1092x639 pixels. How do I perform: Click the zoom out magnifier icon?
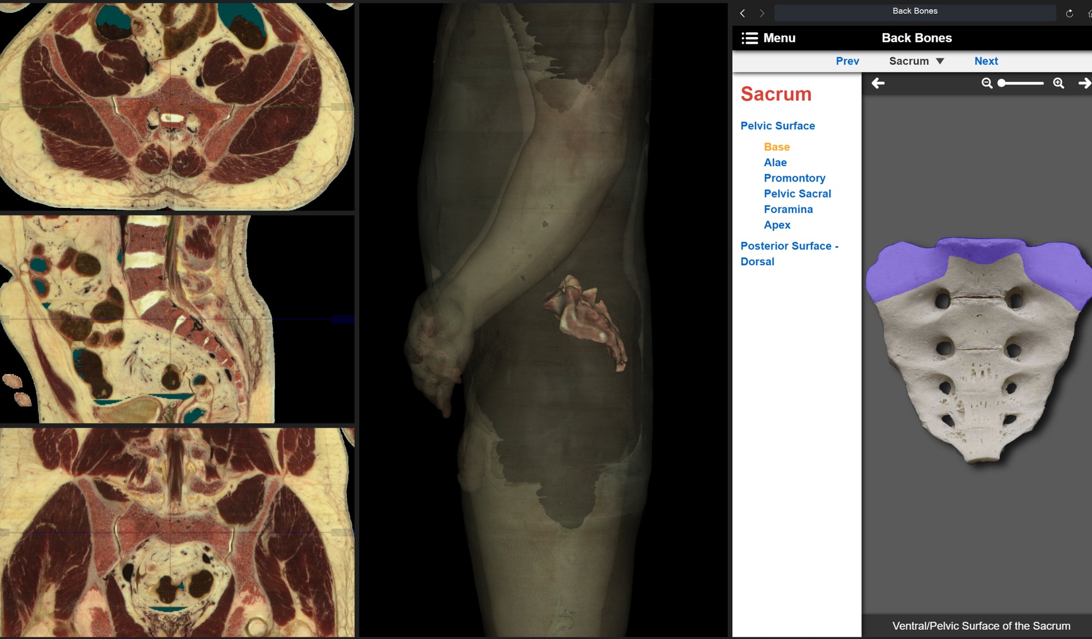[987, 83]
